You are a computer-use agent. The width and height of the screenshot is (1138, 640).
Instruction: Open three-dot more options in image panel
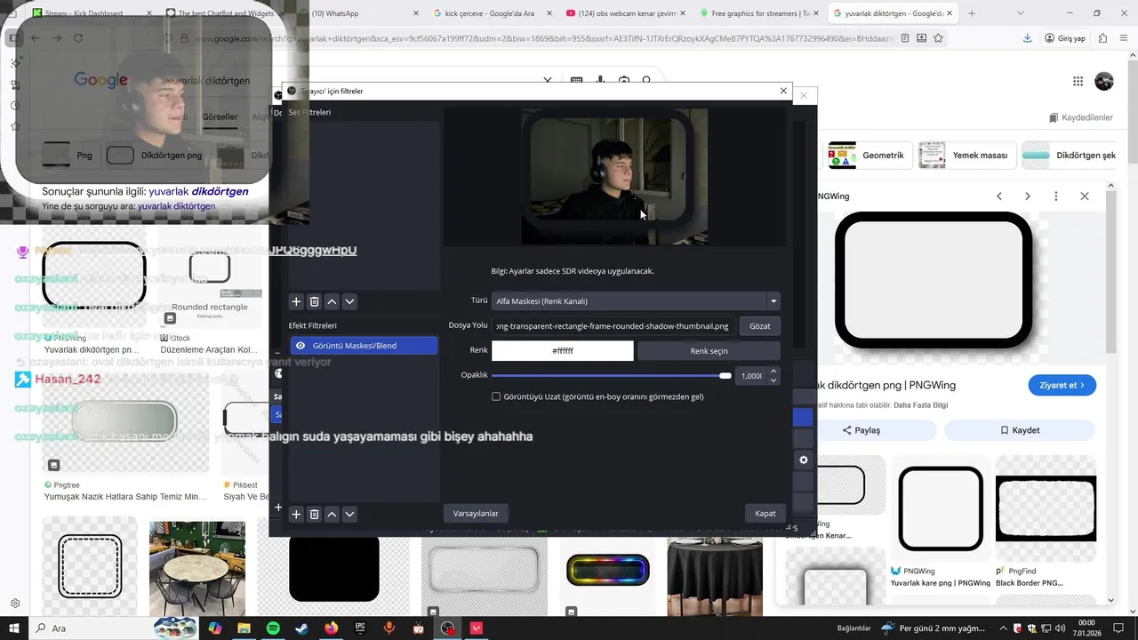click(x=1056, y=196)
